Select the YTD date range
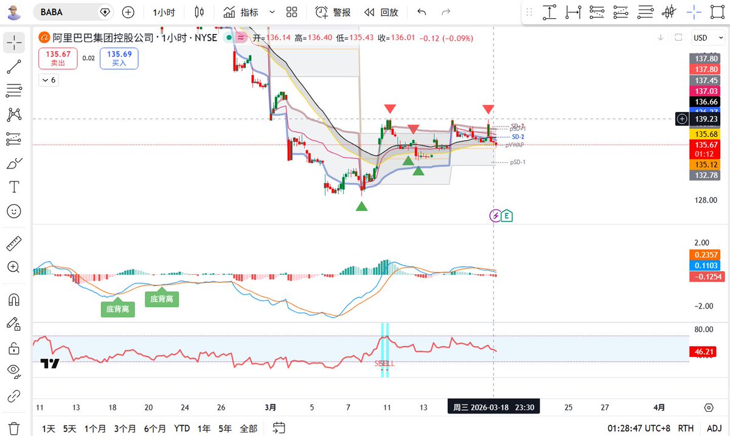This screenshot has width=730, height=436. pos(182,429)
